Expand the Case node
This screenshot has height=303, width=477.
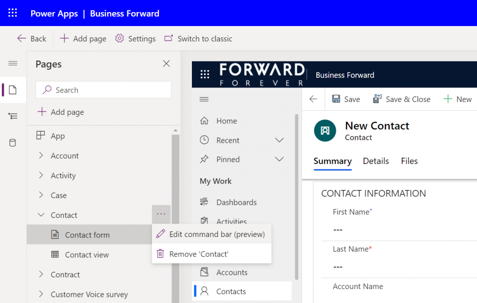(41, 195)
